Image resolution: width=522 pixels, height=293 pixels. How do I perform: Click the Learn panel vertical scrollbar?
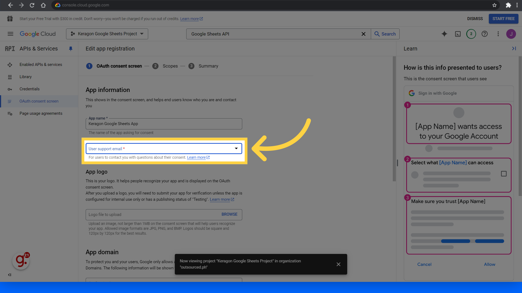(520, 126)
